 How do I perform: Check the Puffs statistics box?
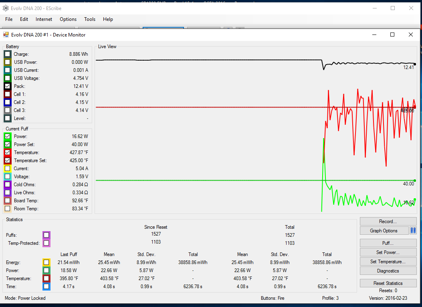tap(46, 235)
